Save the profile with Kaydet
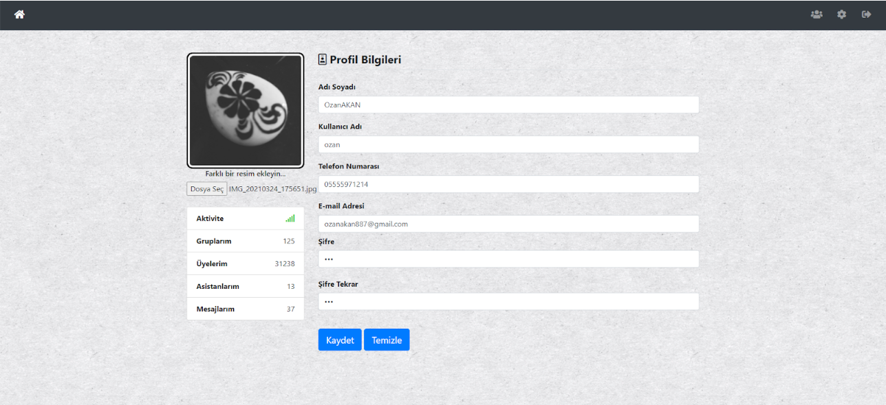 pyautogui.click(x=340, y=340)
